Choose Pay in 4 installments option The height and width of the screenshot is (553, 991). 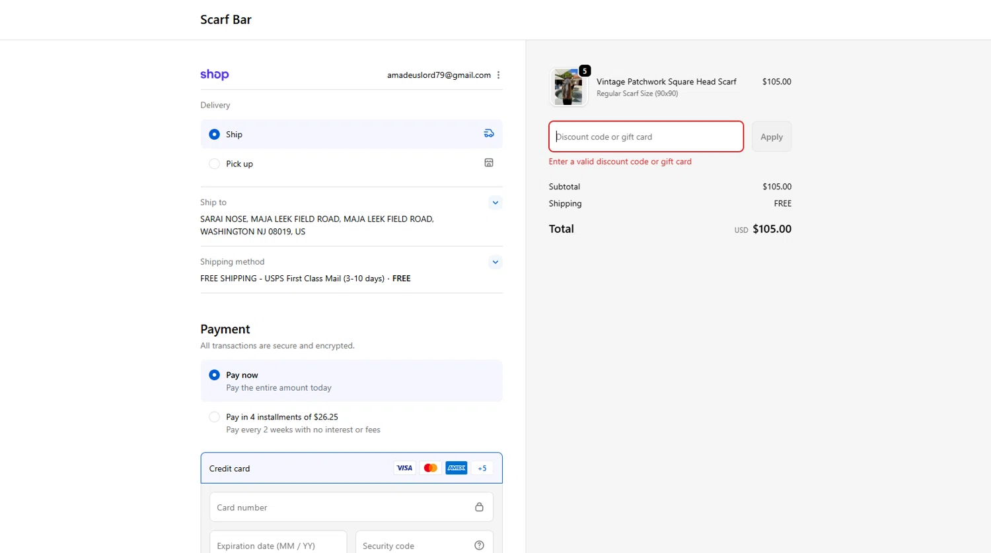pyautogui.click(x=351, y=423)
